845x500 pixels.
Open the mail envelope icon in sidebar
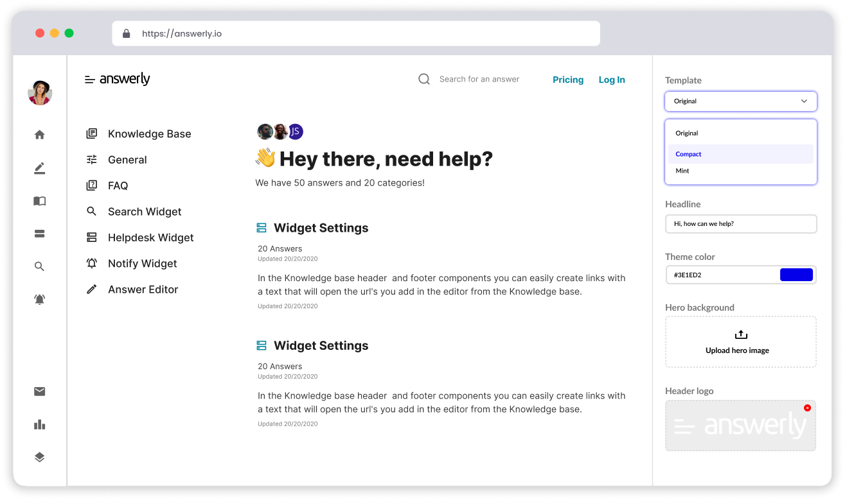pos(40,392)
